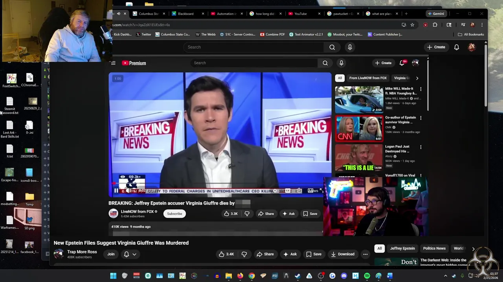Open Firefox from the taskbar
This screenshot has height=282, width=503.
[x=240, y=276]
